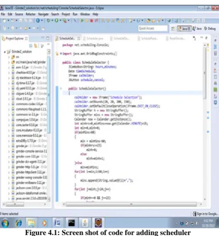219x236 pixels.
Task: Click Sign in to Google link
Action: (x=207, y=214)
